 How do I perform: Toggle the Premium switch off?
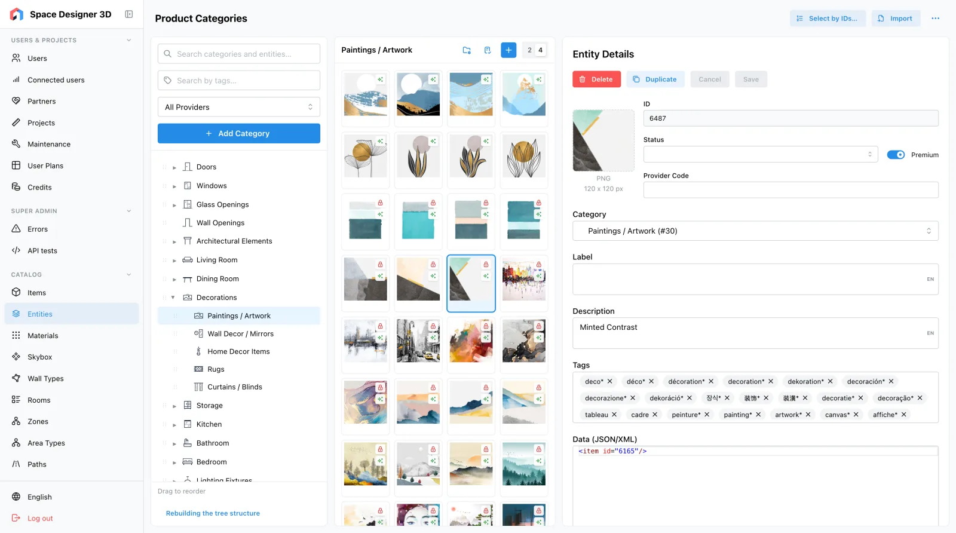point(896,155)
